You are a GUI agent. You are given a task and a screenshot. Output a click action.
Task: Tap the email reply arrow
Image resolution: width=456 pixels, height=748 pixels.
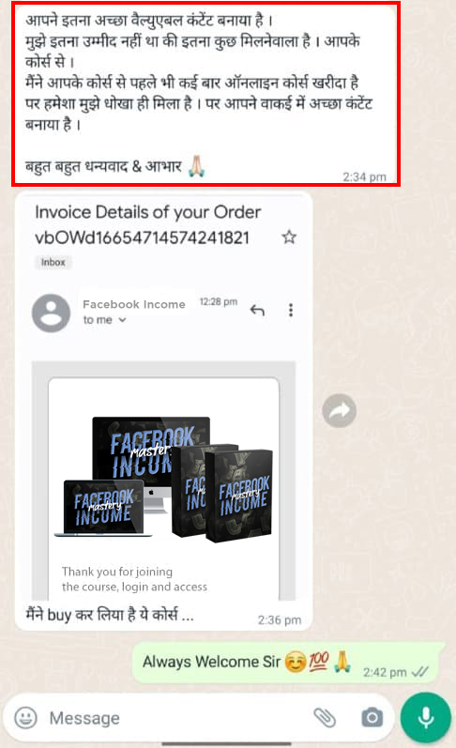(x=257, y=311)
